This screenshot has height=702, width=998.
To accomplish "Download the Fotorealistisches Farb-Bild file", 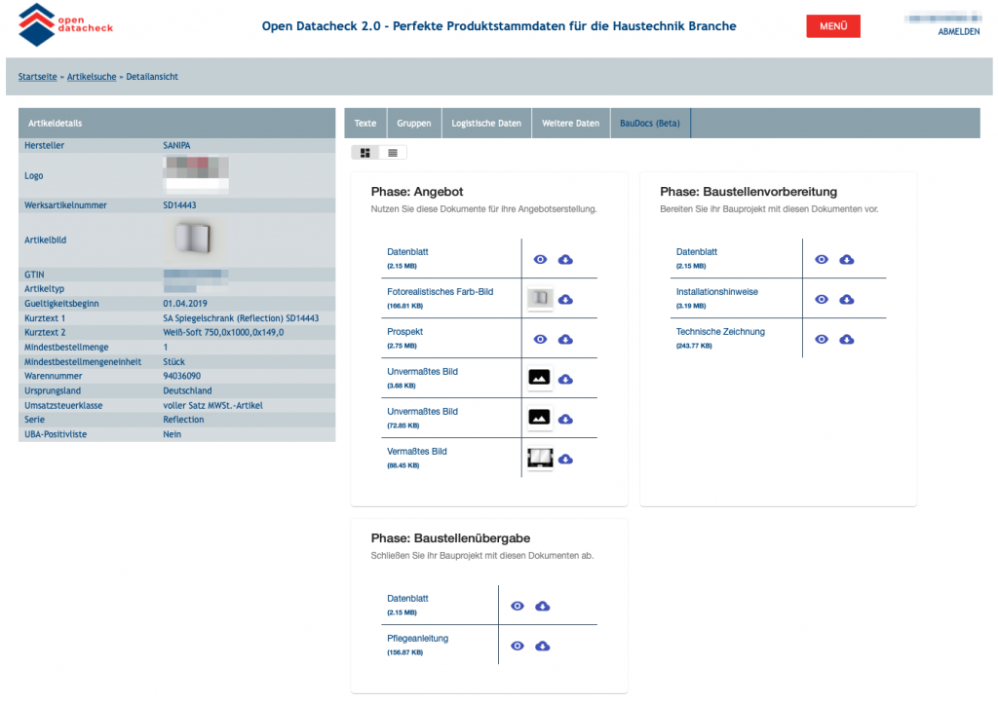I will [x=565, y=300].
